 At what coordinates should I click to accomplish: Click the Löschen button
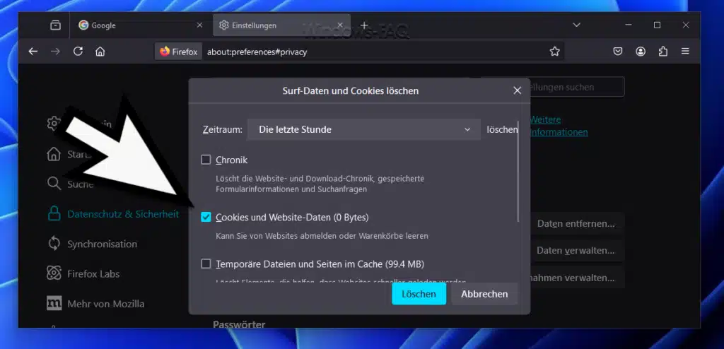click(419, 294)
